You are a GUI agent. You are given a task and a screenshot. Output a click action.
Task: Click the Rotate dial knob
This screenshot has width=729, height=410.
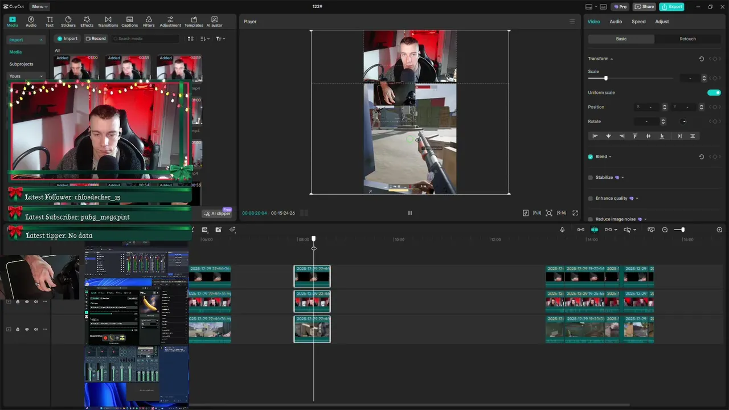684,121
